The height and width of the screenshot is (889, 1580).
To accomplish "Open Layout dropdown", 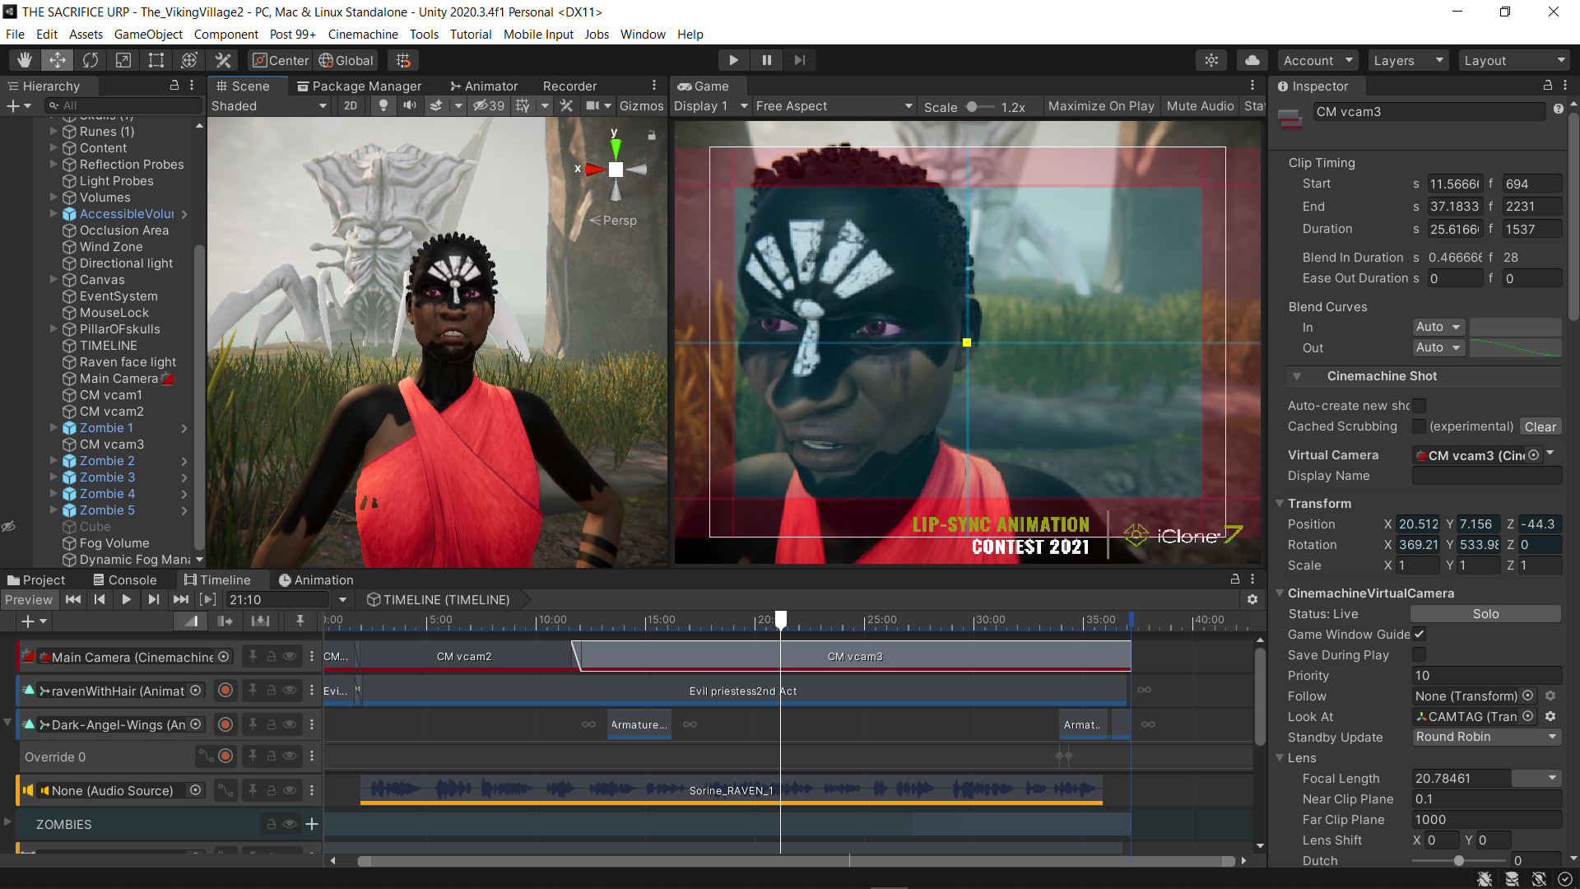I will (x=1514, y=60).
